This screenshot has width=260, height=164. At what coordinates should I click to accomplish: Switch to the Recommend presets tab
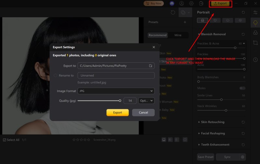coord(158,35)
